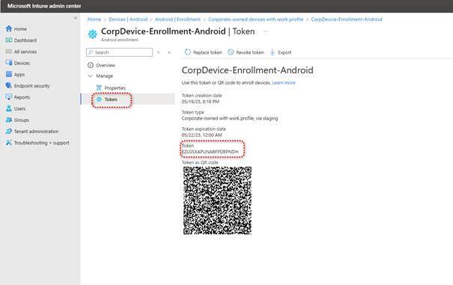
Task: Click the Token type value text
Action: pyautogui.click(x=230, y=118)
